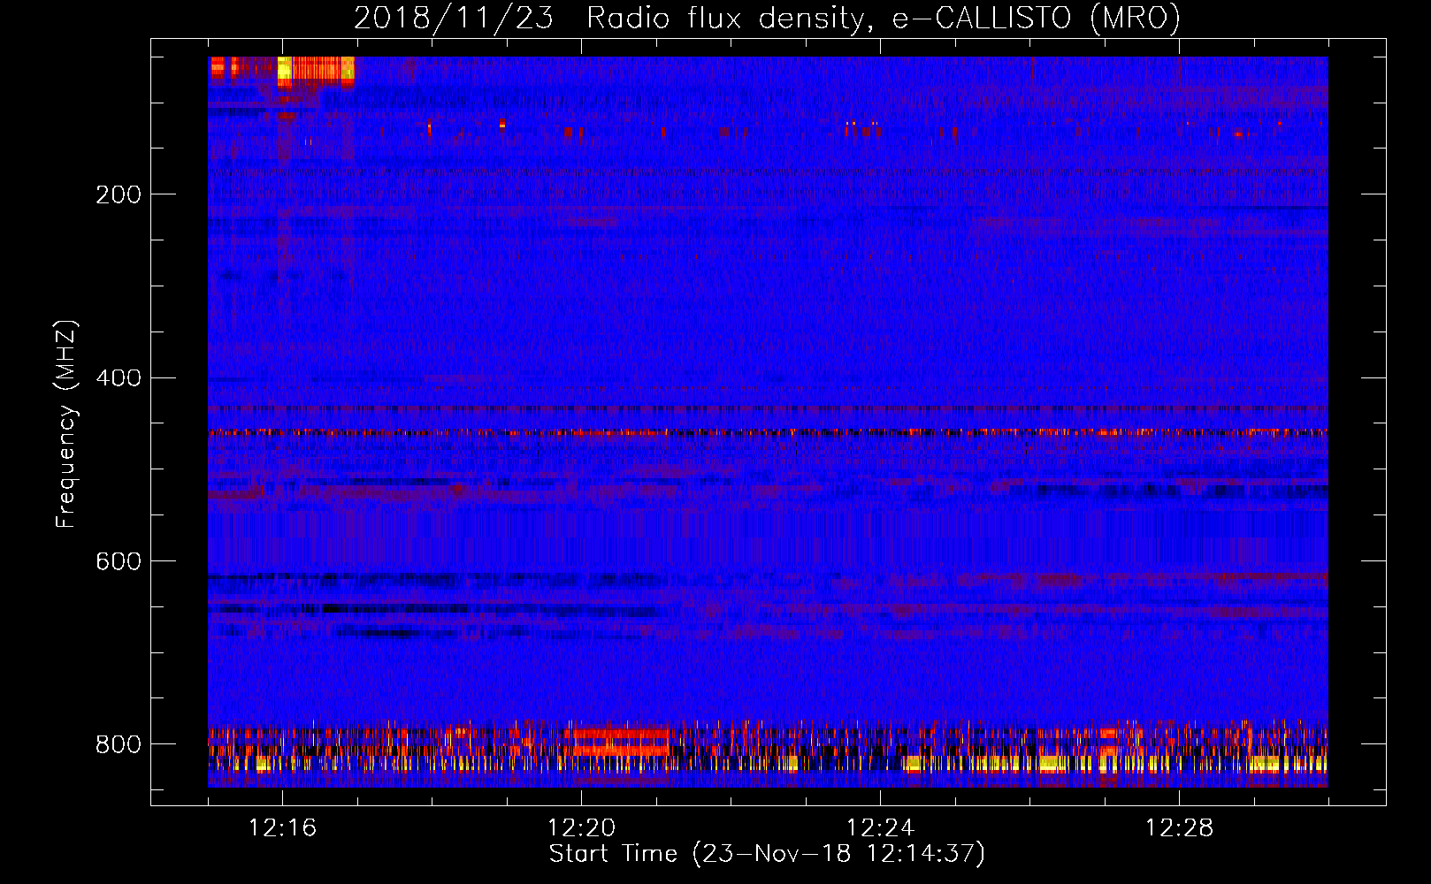Click the 12:24 time tick label
Screen dimensions: 1431x884
[880, 828]
